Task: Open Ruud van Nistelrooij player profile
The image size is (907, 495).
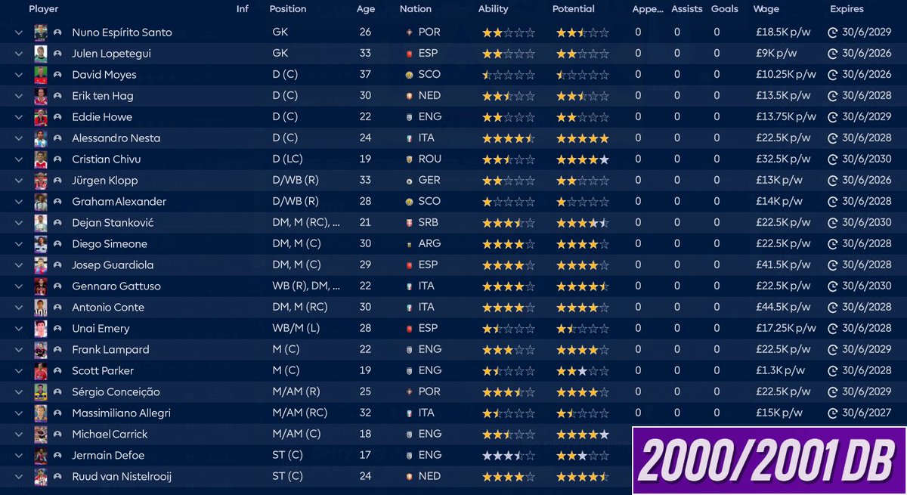Action: tap(122, 477)
